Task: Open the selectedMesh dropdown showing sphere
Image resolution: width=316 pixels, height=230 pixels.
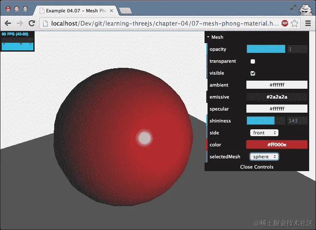Action: [x=264, y=157]
